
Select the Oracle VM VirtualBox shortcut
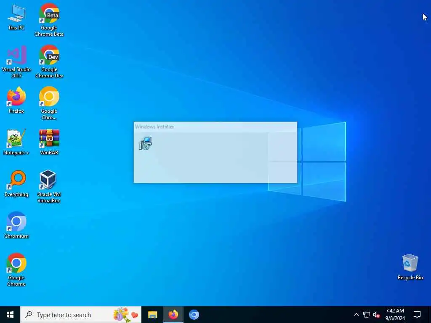click(49, 186)
